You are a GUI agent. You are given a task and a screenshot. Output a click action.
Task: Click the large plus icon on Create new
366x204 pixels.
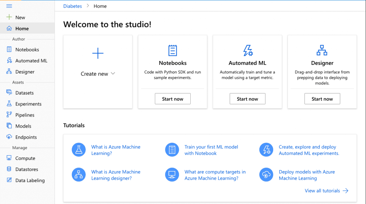[98, 54]
